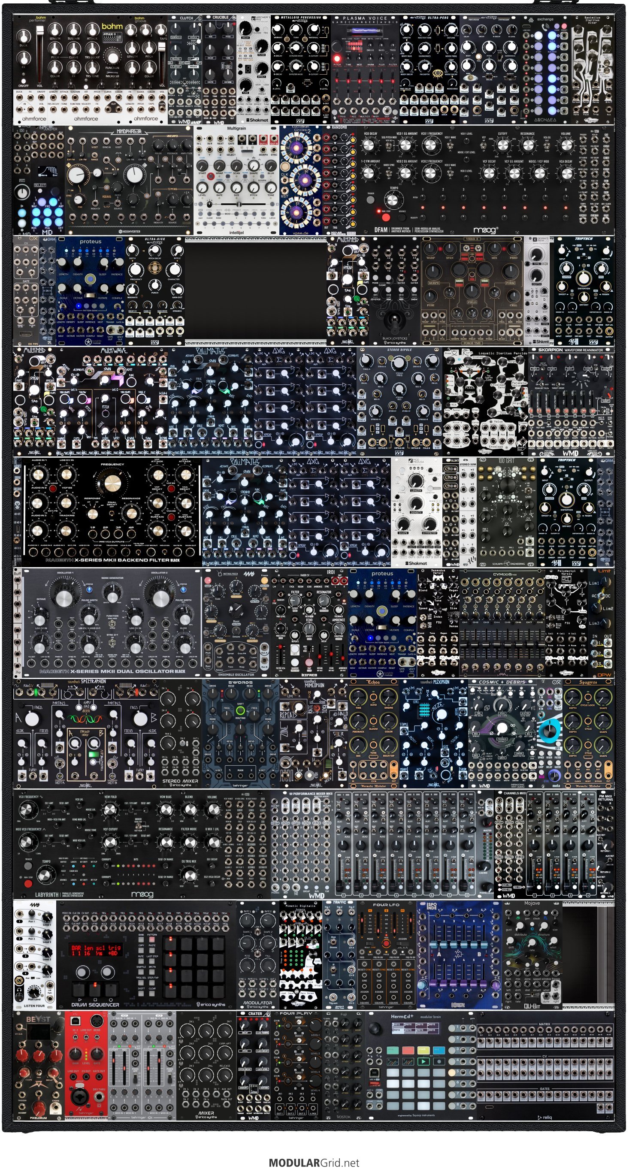Select the Intellijel Multigrain module

click(x=237, y=180)
